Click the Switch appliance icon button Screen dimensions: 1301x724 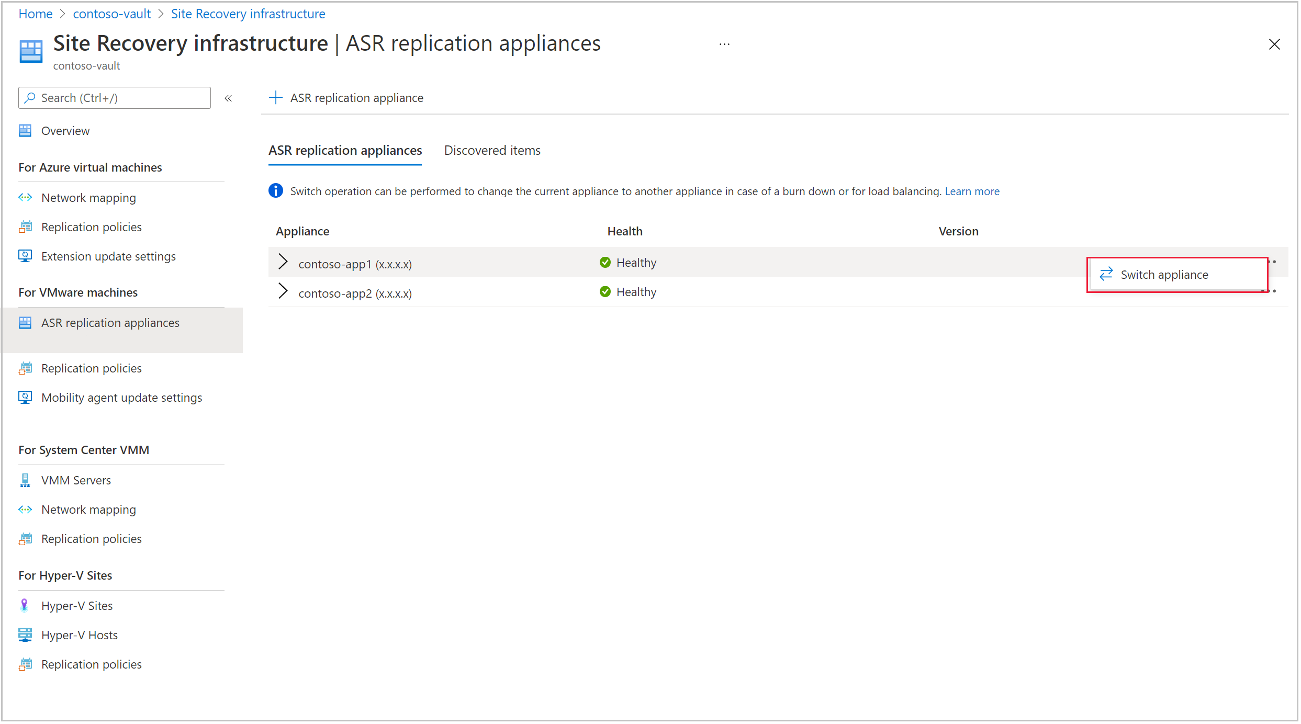[1107, 274]
